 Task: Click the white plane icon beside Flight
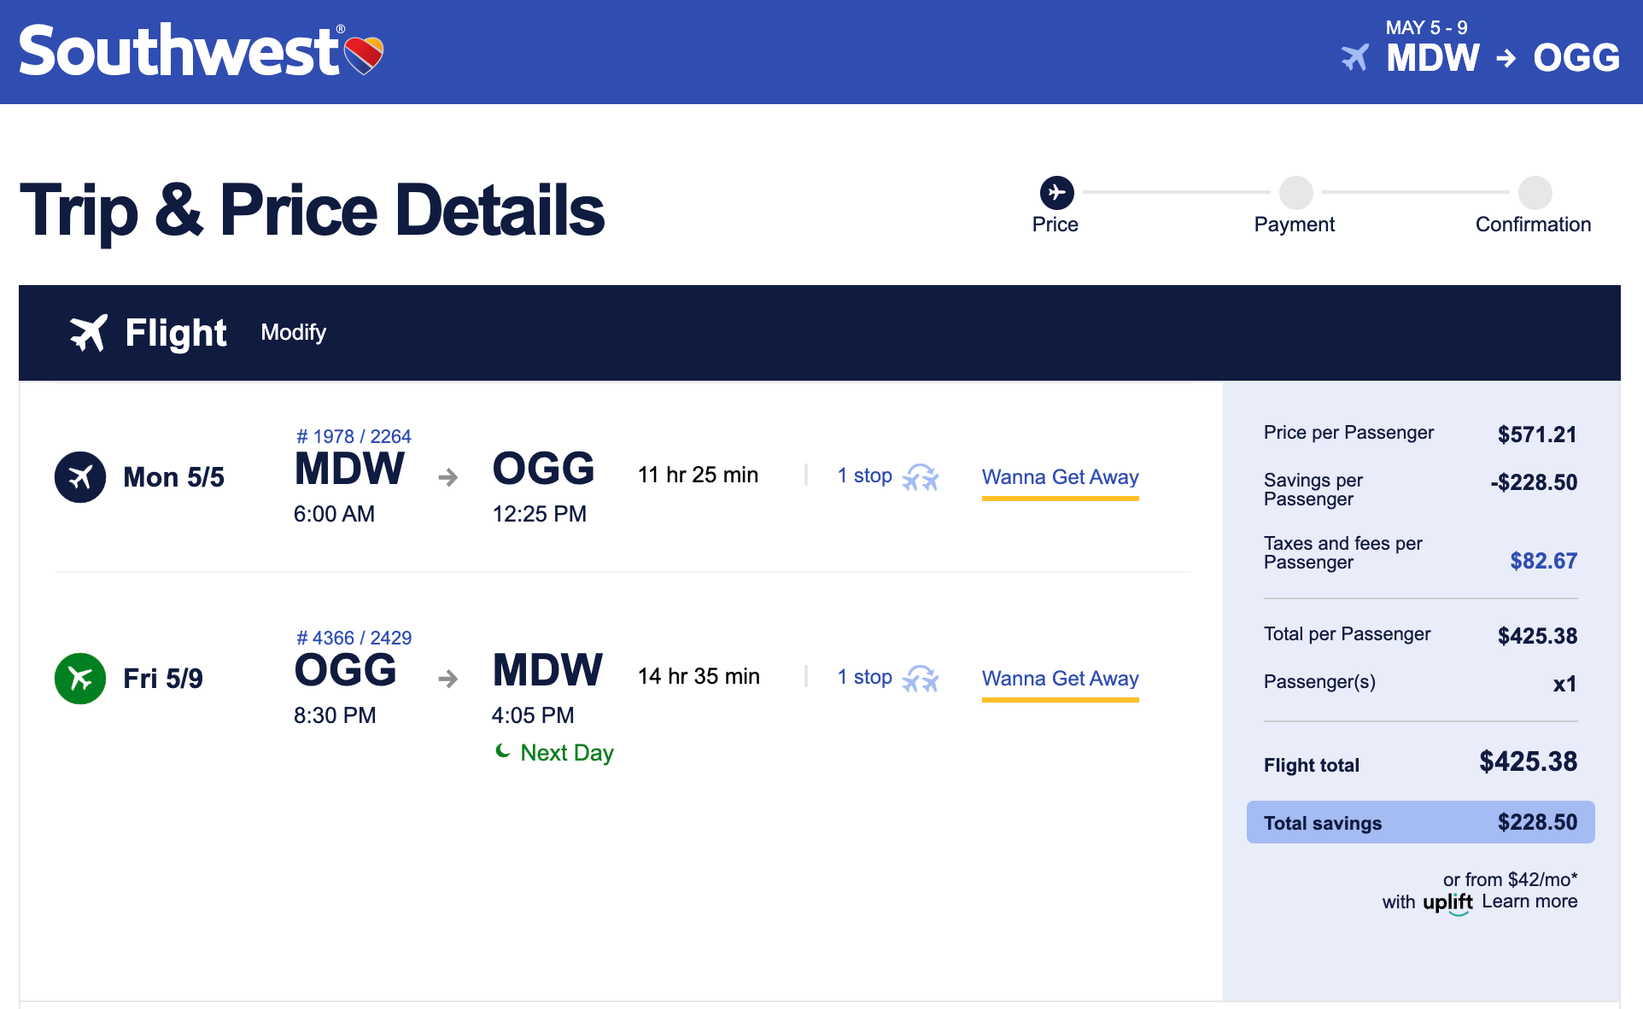click(89, 332)
